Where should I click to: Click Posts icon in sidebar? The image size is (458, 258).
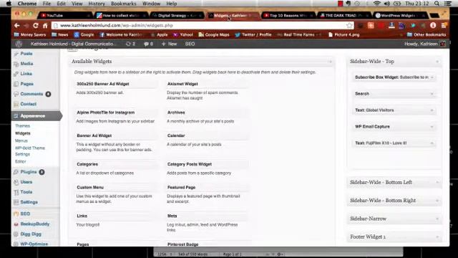(16, 54)
